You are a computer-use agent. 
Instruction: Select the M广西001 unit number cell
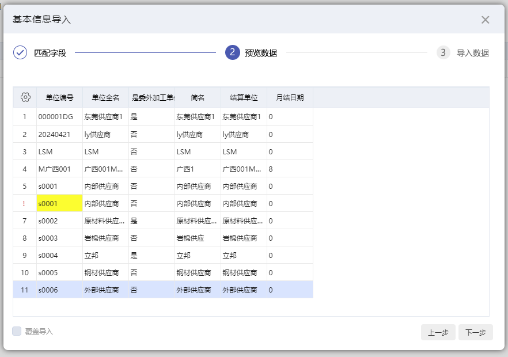click(59, 169)
